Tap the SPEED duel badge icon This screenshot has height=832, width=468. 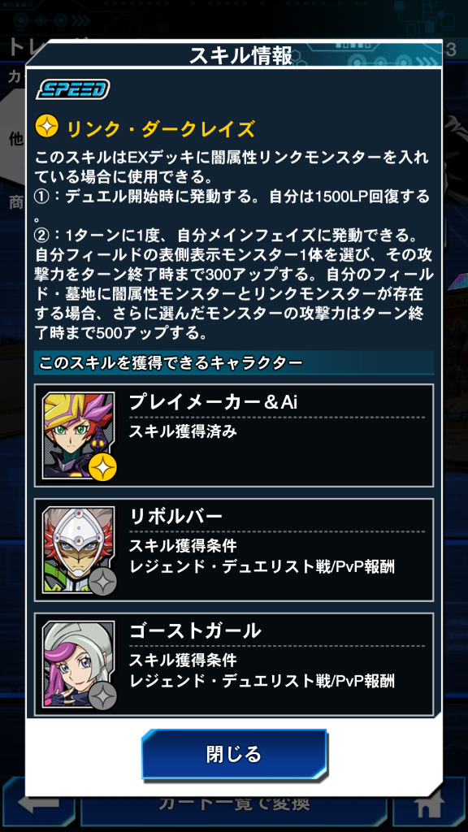pyautogui.click(x=72, y=89)
